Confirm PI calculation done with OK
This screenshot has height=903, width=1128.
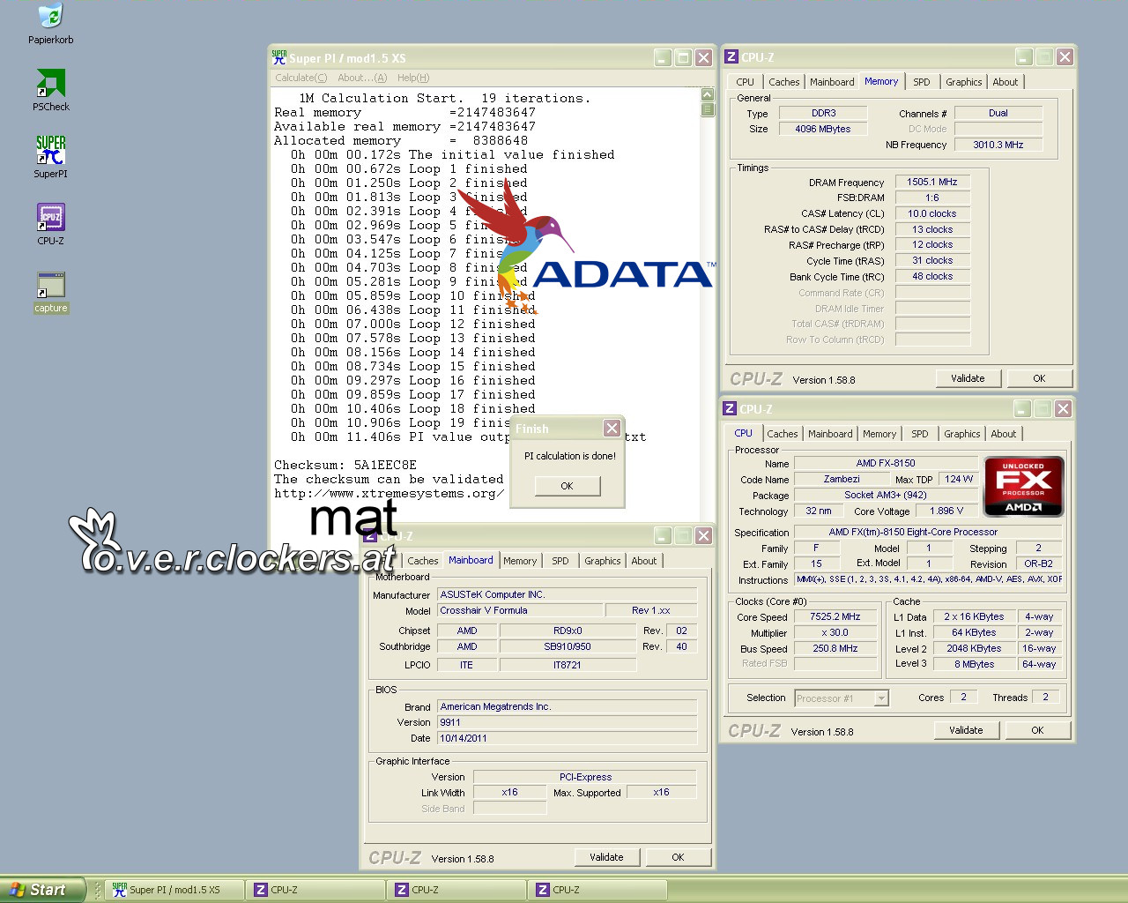[568, 486]
